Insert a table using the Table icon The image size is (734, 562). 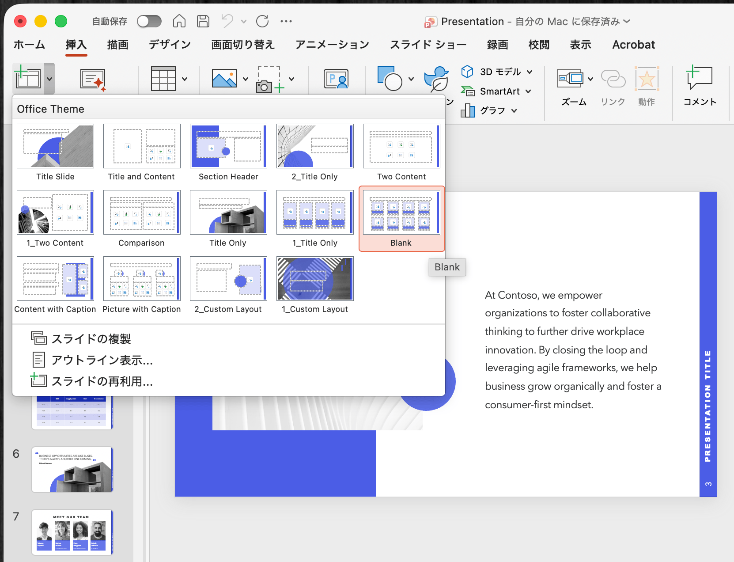pyautogui.click(x=164, y=78)
